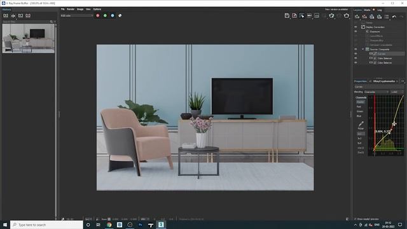Click the search magnifier in History filter
Image resolution: width=407 pixels, height=229 pixels.
(x=52, y=22)
